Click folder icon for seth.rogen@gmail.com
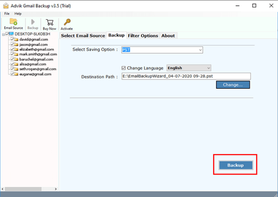The width and height of the screenshot is (278, 197). click(16, 69)
